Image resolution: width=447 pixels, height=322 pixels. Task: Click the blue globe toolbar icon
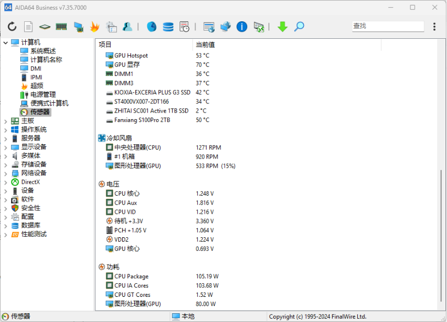pyautogui.click(x=151, y=27)
